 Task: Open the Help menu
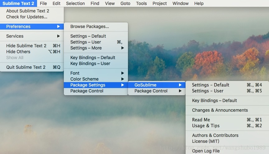click(x=199, y=3)
